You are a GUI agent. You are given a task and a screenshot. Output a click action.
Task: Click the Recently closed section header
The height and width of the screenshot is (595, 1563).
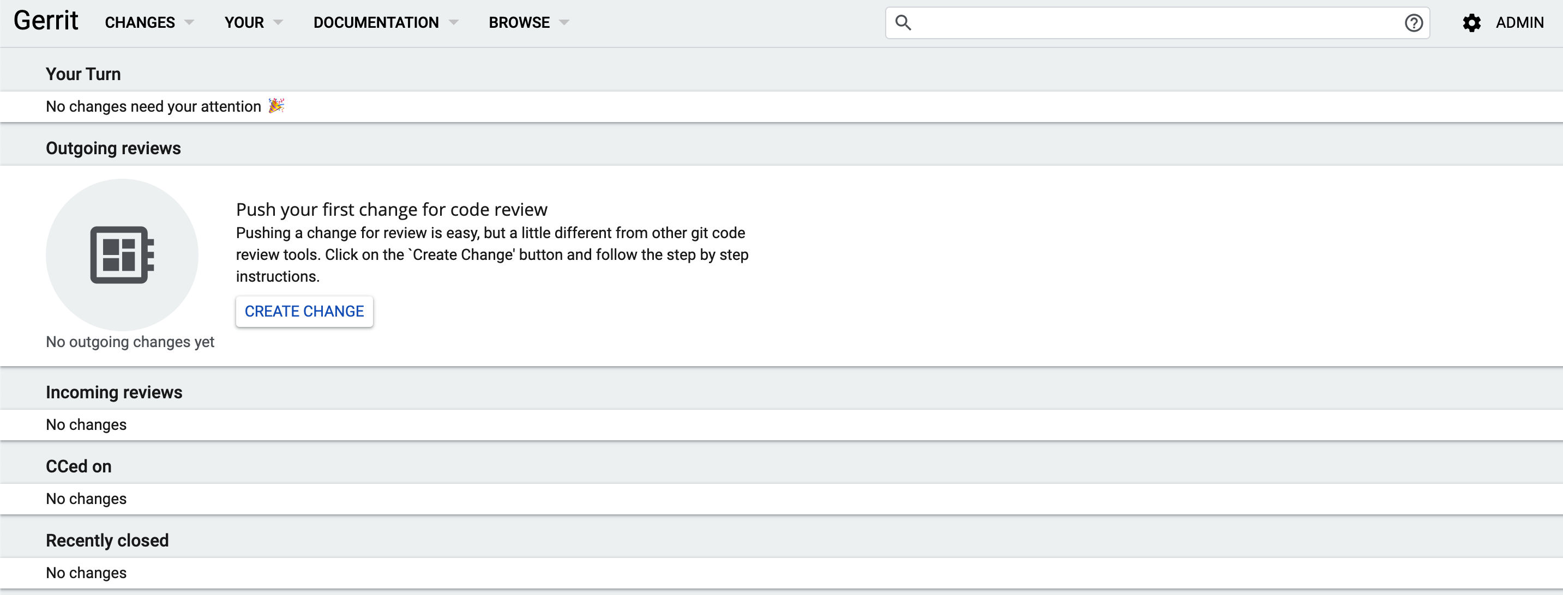(107, 540)
